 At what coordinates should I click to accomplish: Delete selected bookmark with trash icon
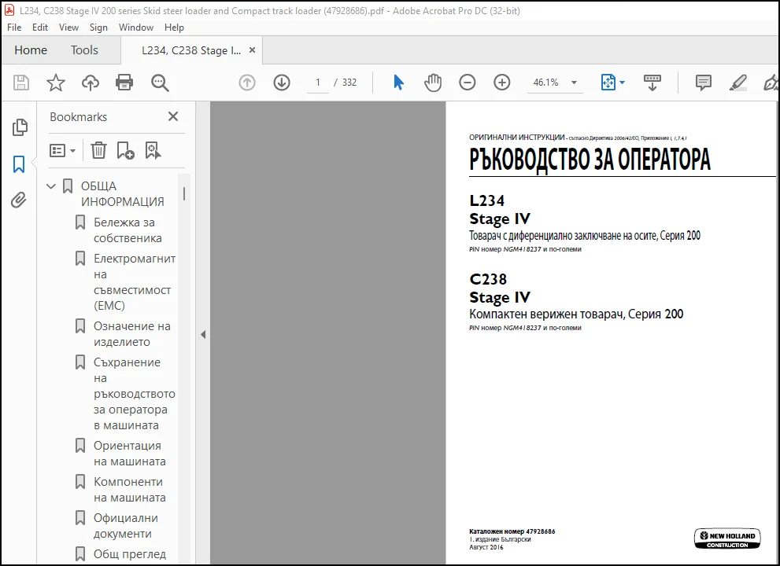coord(98,150)
